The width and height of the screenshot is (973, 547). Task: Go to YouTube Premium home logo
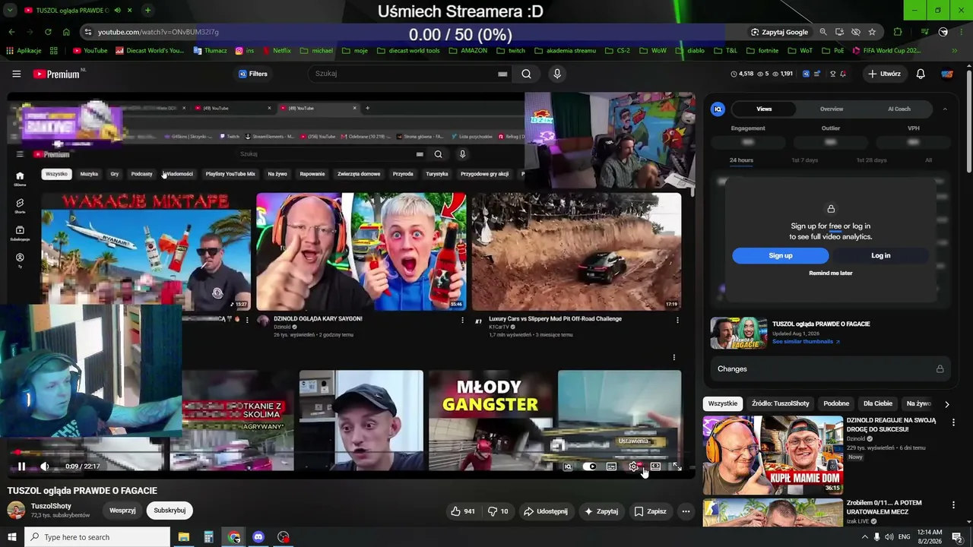[x=56, y=74]
